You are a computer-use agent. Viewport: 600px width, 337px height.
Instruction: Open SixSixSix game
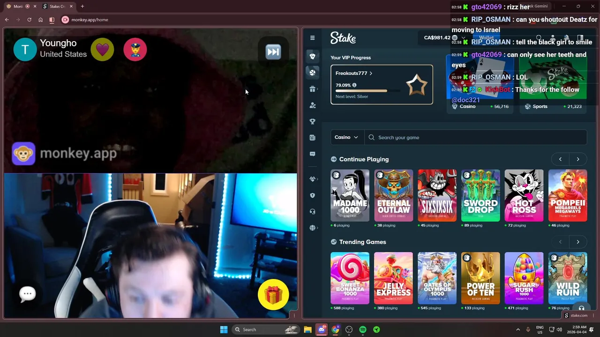[x=437, y=196]
